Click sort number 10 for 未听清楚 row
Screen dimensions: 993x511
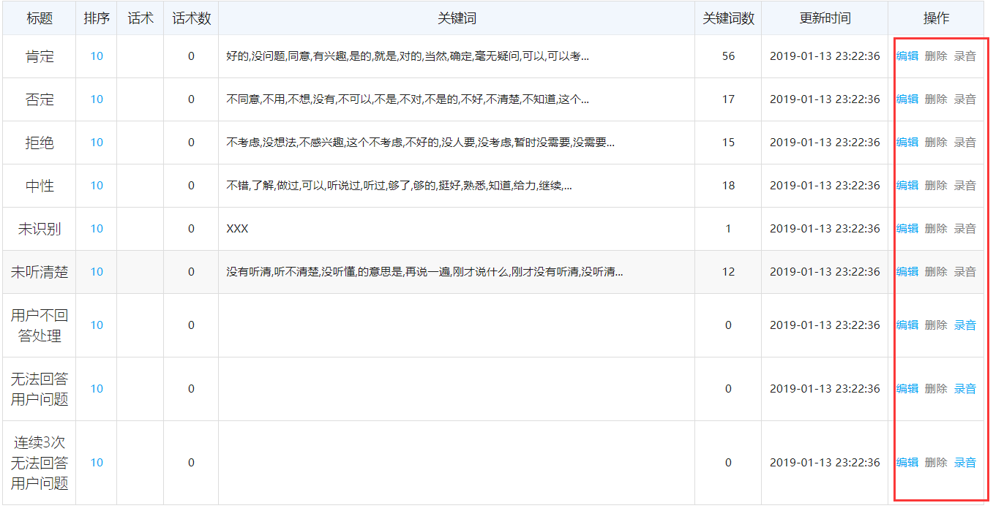97,272
